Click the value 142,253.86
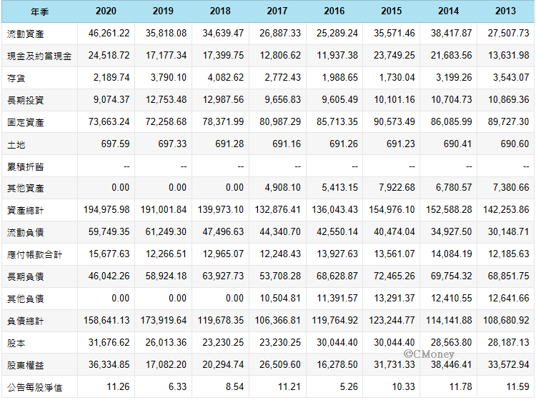536x410 pixels. [x=506, y=209]
